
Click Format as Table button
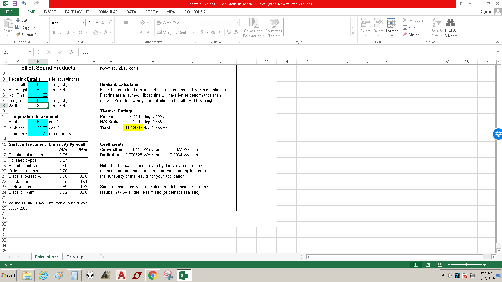[274, 28]
